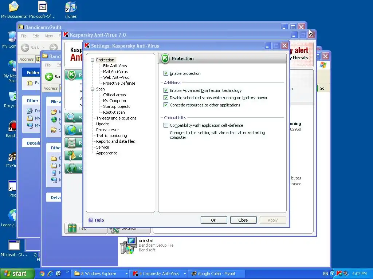Select Threats and exclusions in settings tree

coord(116,118)
